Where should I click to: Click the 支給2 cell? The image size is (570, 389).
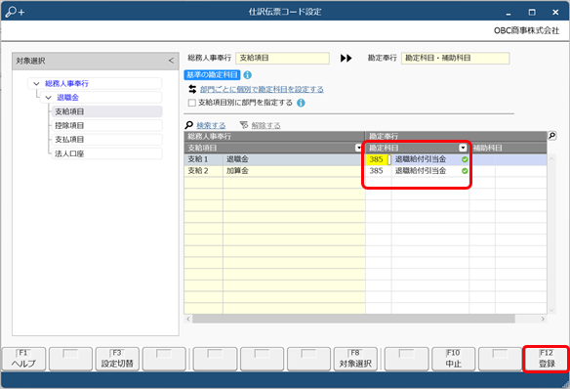[204, 171]
